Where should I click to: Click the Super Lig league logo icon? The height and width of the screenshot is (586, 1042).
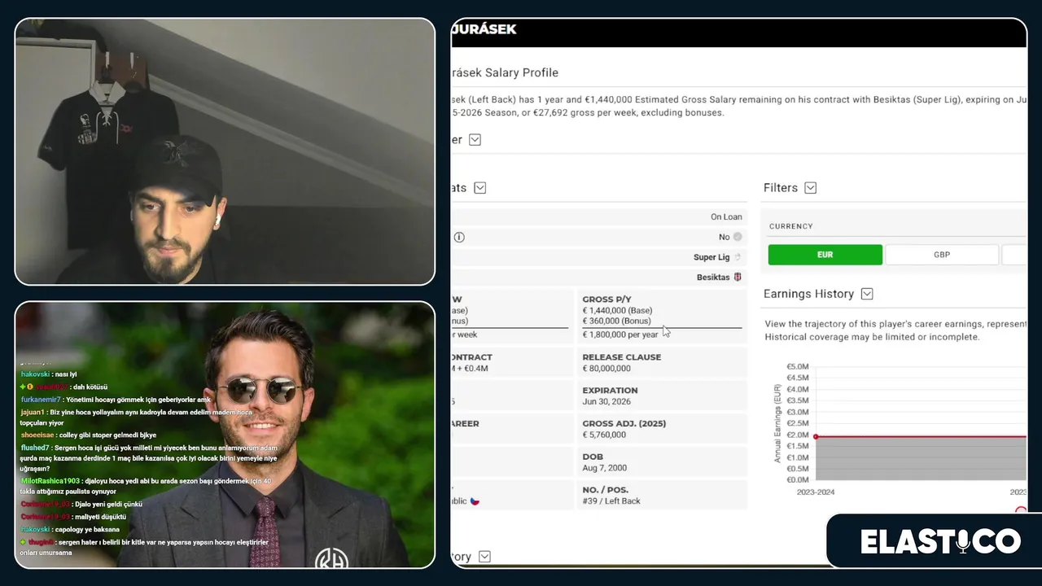738,257
